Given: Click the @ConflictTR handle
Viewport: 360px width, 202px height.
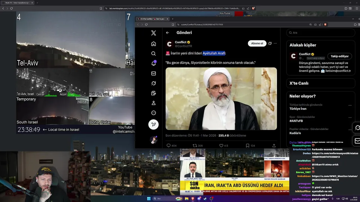Looking at the screenshot, I should tap(183, 46).
